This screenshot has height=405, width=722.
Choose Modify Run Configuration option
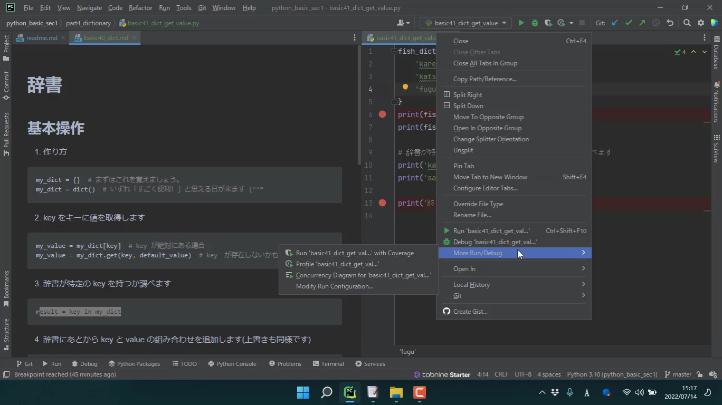[334, 286]
